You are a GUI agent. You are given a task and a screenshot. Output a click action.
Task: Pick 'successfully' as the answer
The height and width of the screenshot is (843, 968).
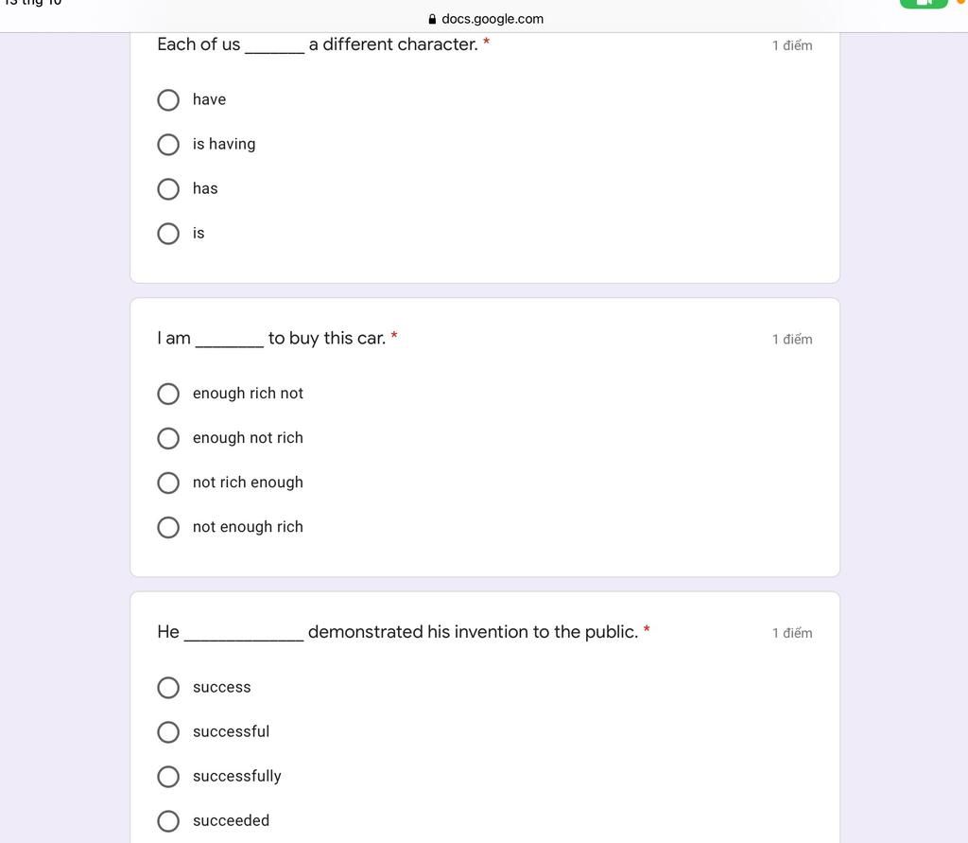pyautogui.click(x=168, y=777)
